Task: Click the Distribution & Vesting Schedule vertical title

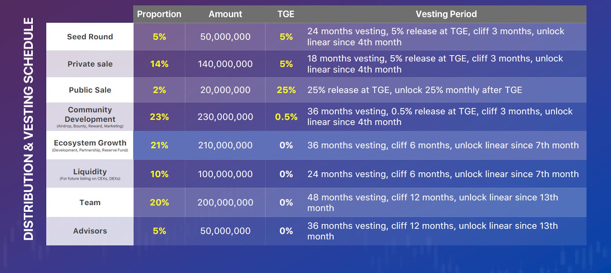Action: pyautogui.click(x=28, y=129)
